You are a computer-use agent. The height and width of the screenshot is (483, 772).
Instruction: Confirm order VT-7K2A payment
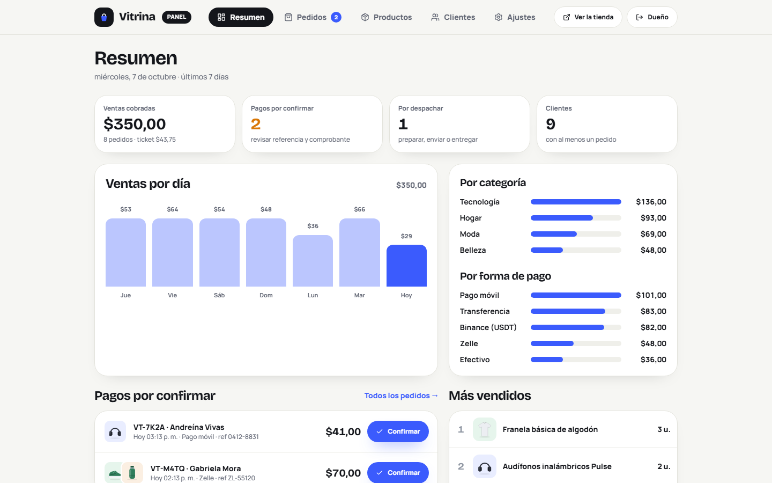coord(398,431)
